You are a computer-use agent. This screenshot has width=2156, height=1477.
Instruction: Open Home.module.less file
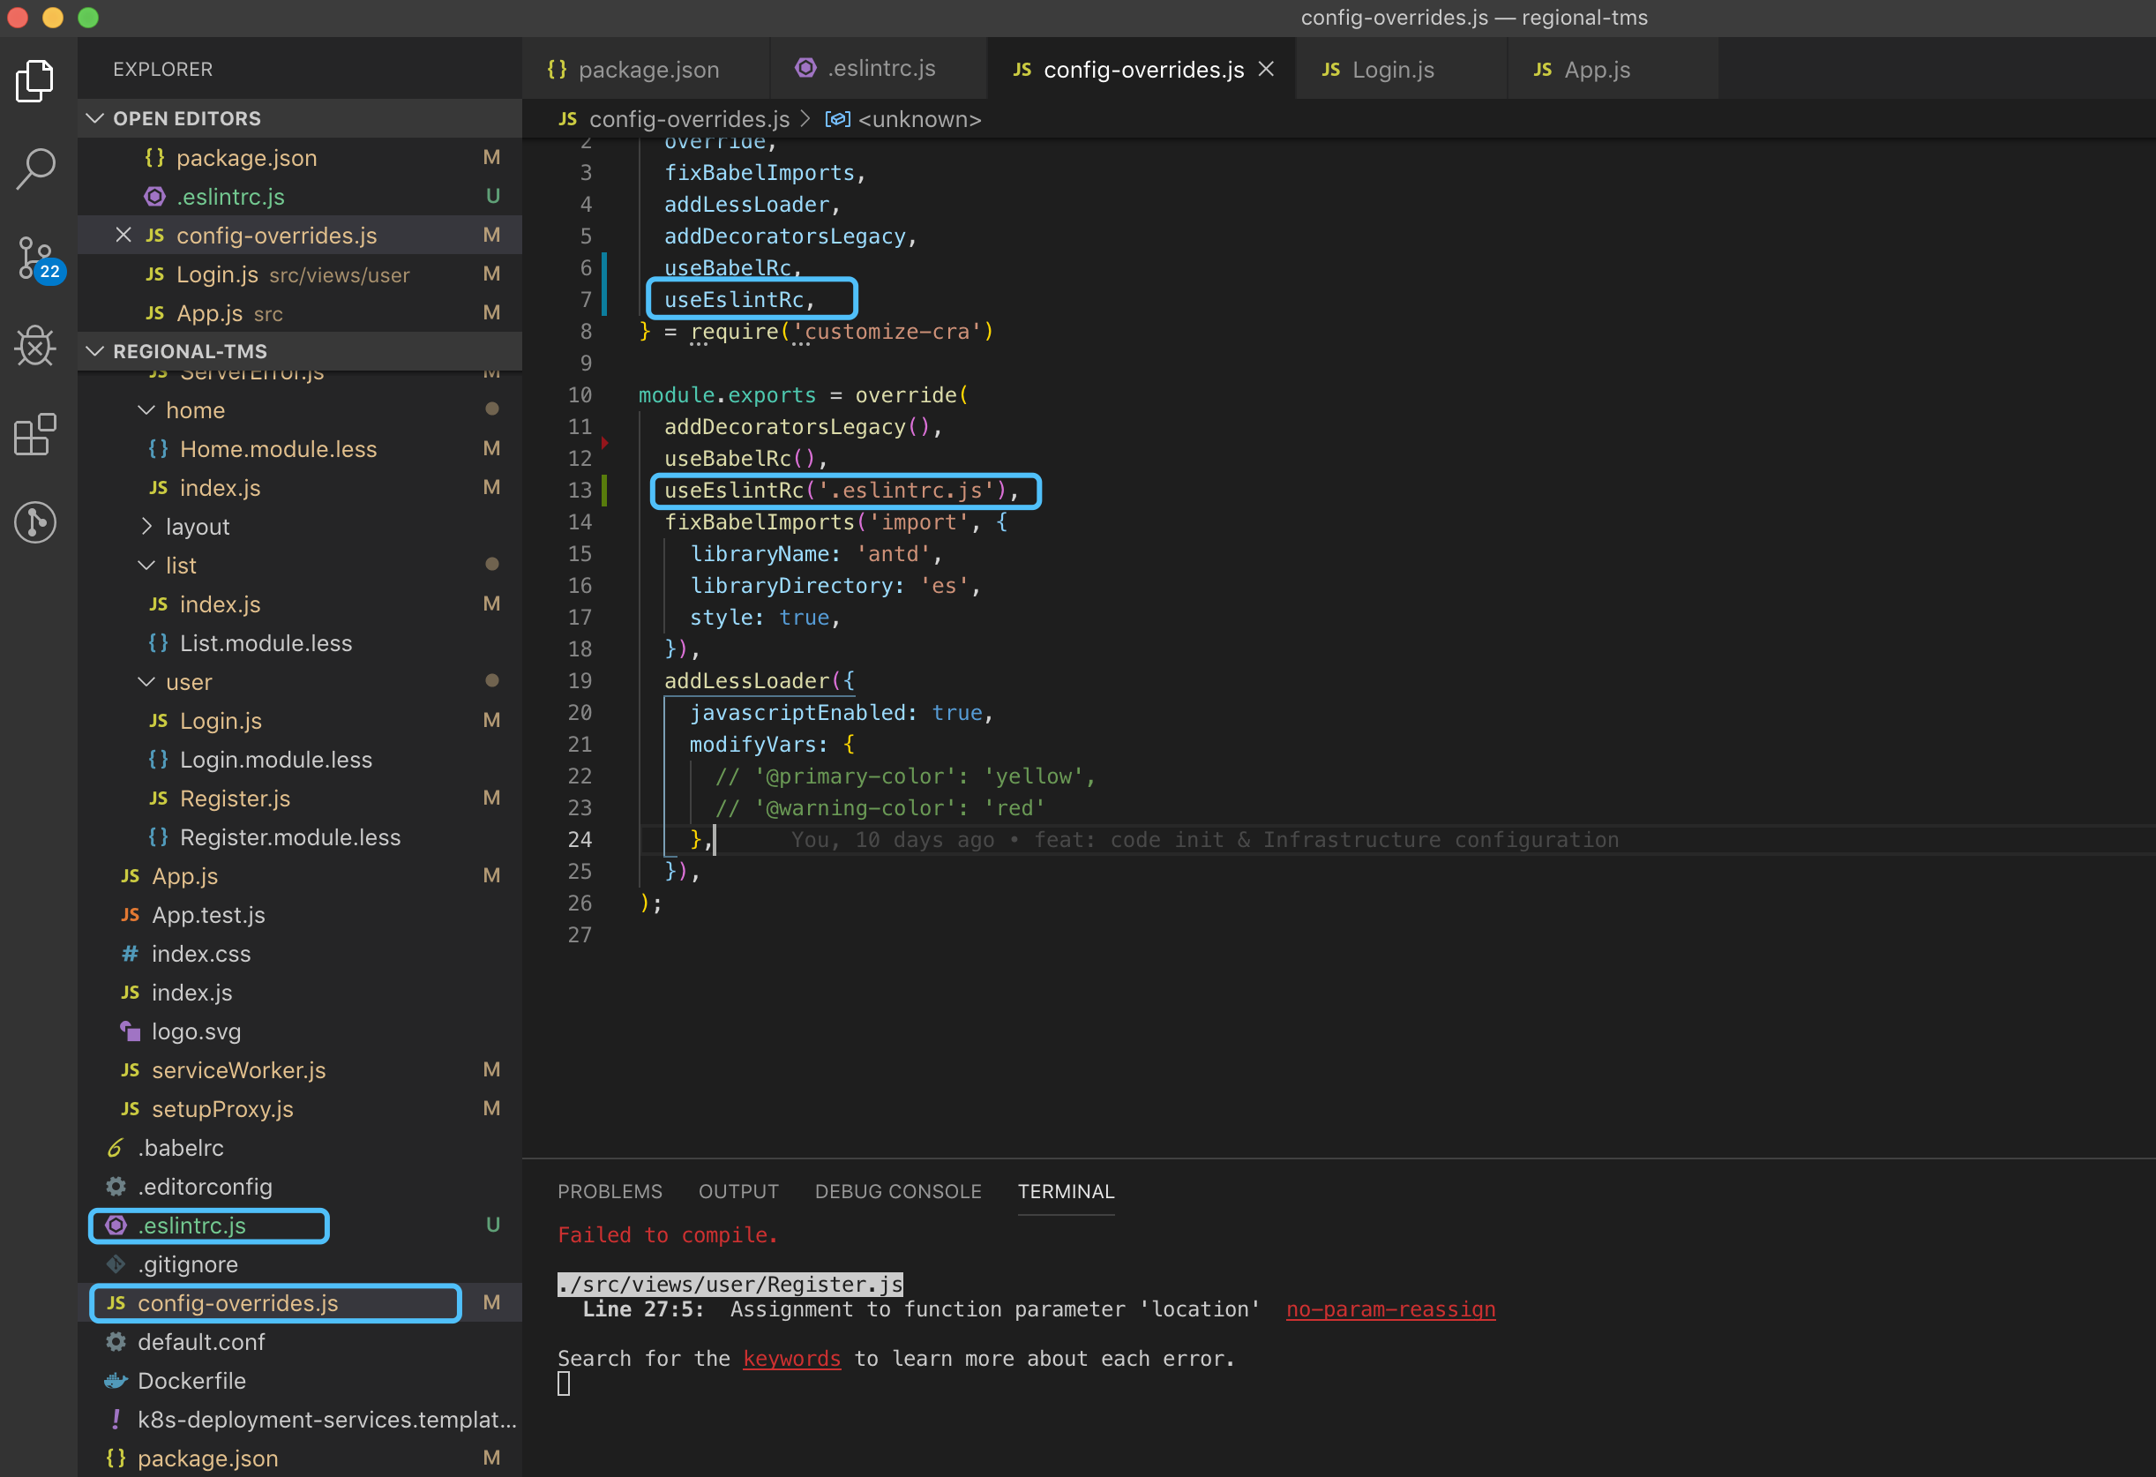tap(300, 449)
